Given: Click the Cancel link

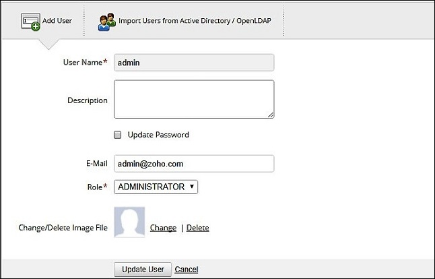Looking at the screenshot, I should (187, 270).
